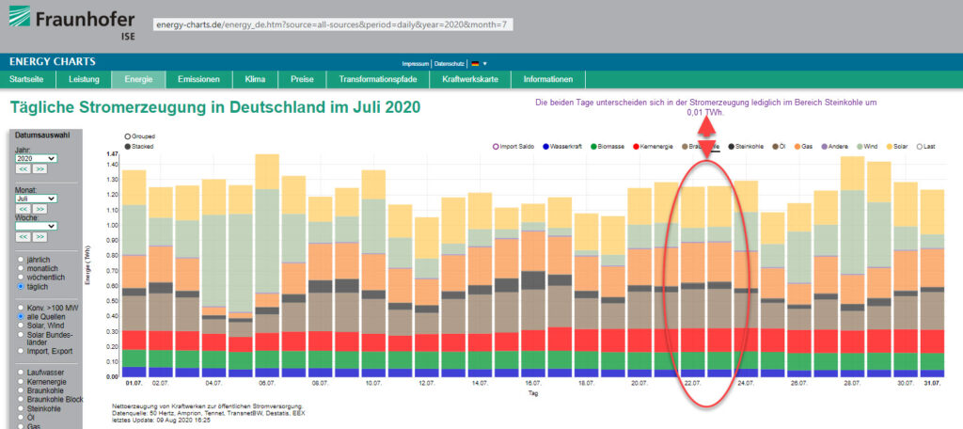Screen dimensions: 963x429
Task: Open the Emissionen tab
Action: tap(199, 79)
